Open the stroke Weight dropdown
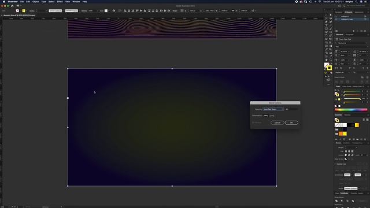Screen dimensions: 370x208 pos(356,147)
